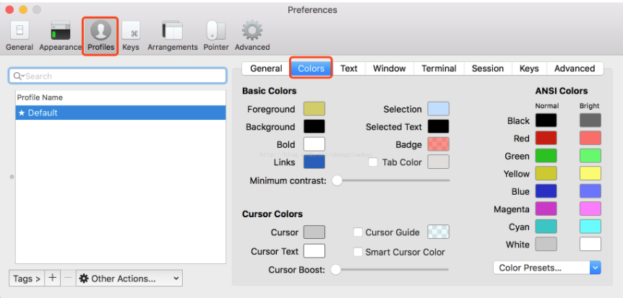Select the Default profile in list
Viewport: 623px width, 298px height.
click(120, 113)
